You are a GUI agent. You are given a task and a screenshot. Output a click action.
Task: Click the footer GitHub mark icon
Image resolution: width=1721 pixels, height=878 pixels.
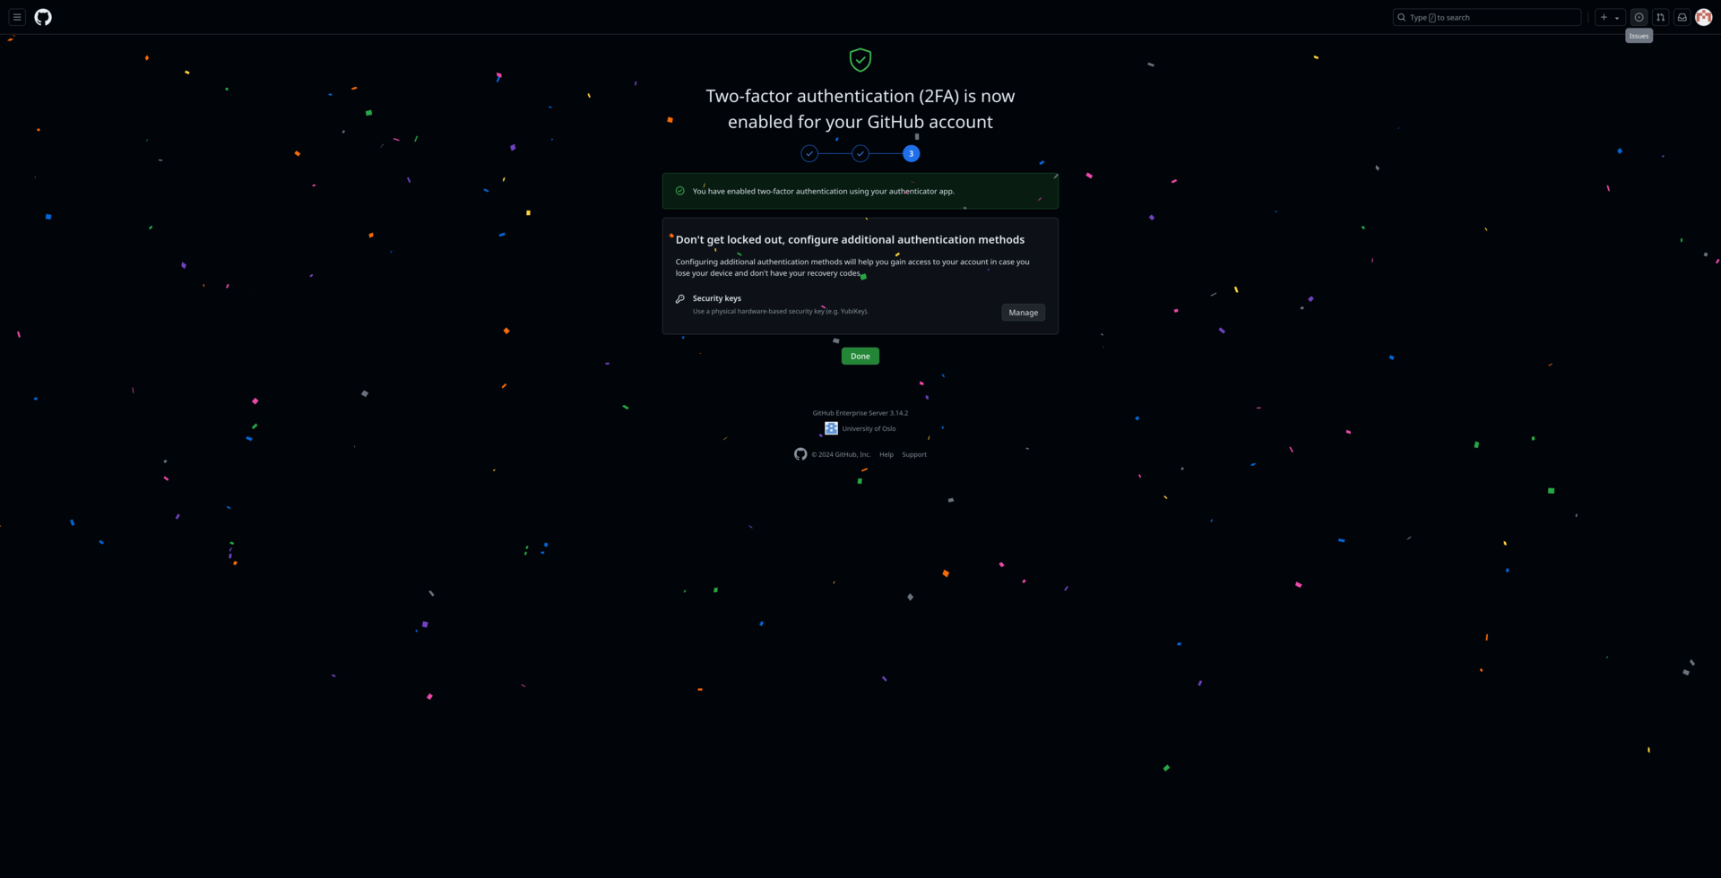point(800,454)
